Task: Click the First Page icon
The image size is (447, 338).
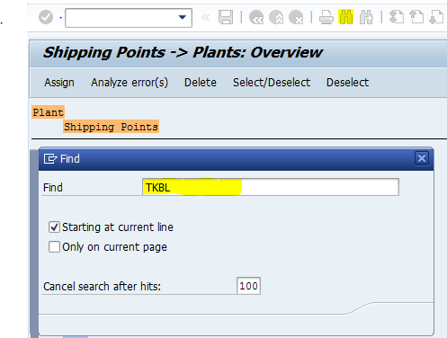Action: click(x=397, y=17)
